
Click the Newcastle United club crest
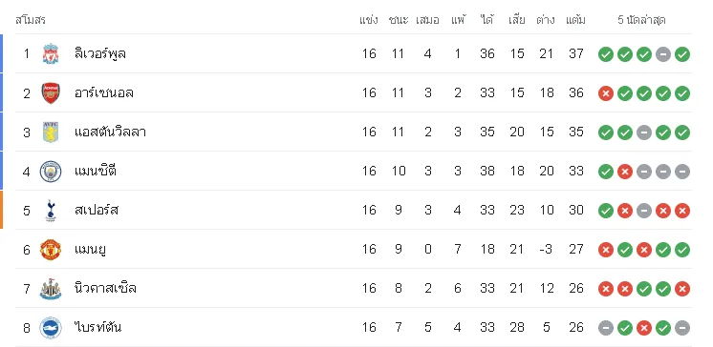click(51, 289)
